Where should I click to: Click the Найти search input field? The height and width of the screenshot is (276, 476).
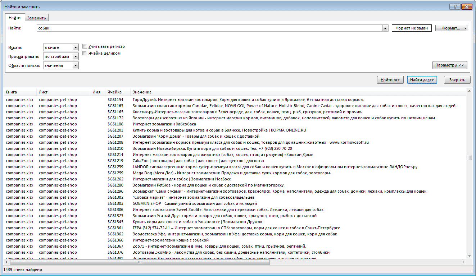(209, 28)
